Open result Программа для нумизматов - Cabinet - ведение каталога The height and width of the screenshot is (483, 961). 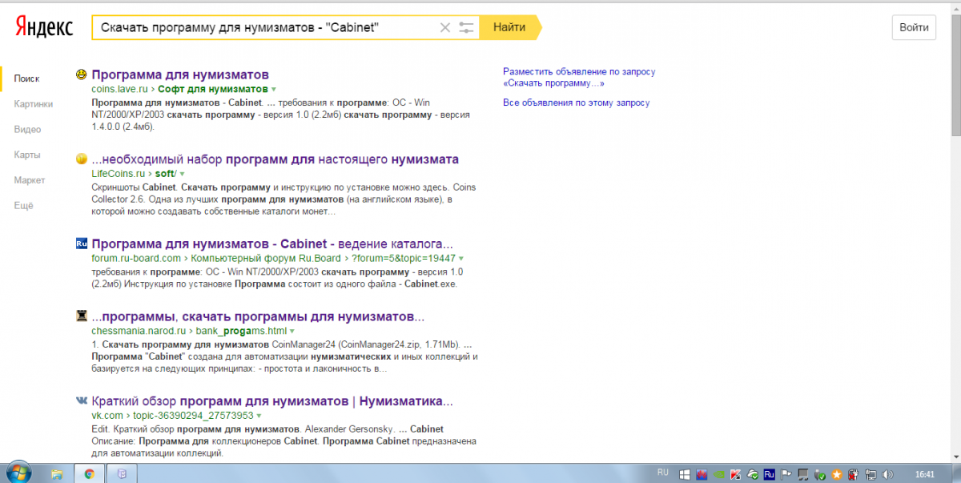pos(272,244)
